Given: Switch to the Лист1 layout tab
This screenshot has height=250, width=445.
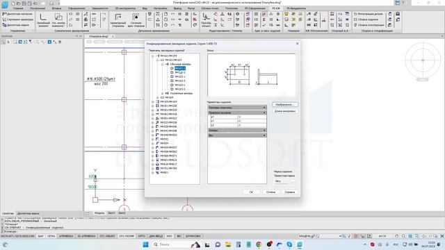Looking at the screenshot, I should (x=111, y=213).
